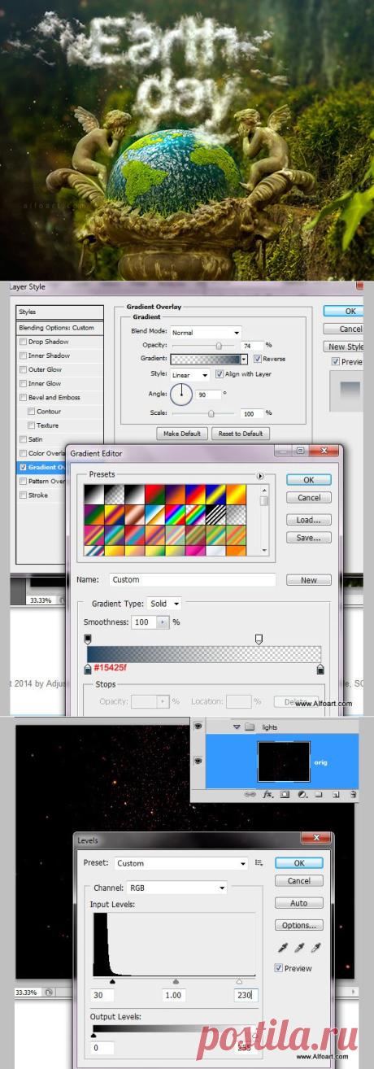Click Cancel in the Levels dialog
The image size is (374, 1069).
click(298, 881)
